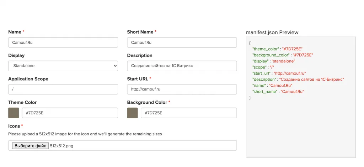Click the Background Color hex input field
The height and width of the screenshot is (167, 364).
(x=189, y=113)
